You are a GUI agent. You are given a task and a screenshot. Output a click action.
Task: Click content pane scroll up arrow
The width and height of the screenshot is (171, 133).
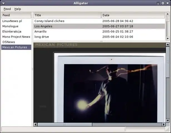168,44
